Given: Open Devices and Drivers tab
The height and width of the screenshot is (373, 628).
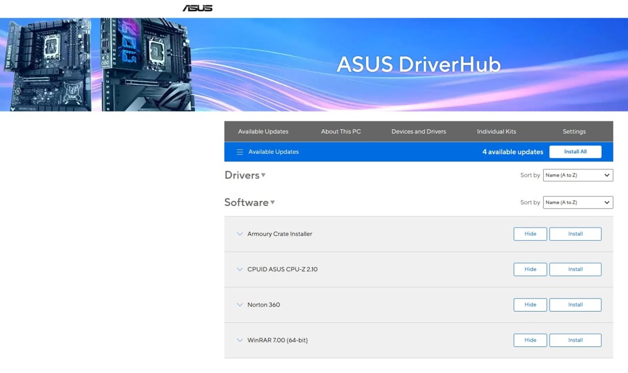Looking at the screenshot, I should tap(419, 131).
